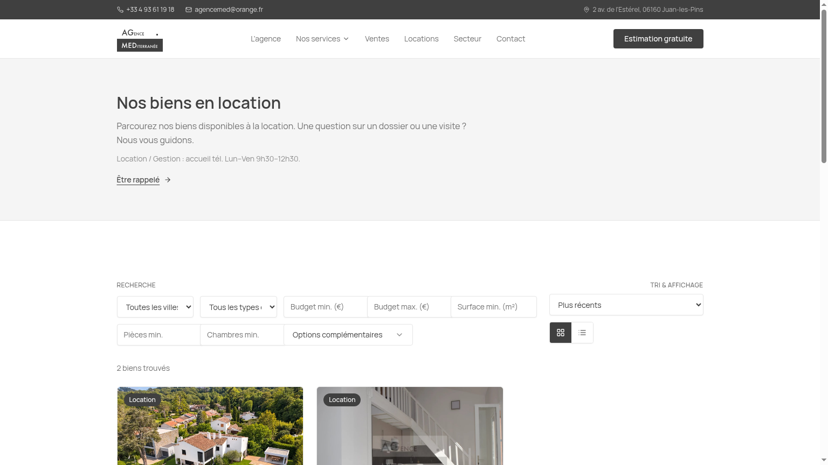828x465 pixels.
Task: Open the Plus récents sort dropdown
Action: click(x=626, y=305)
